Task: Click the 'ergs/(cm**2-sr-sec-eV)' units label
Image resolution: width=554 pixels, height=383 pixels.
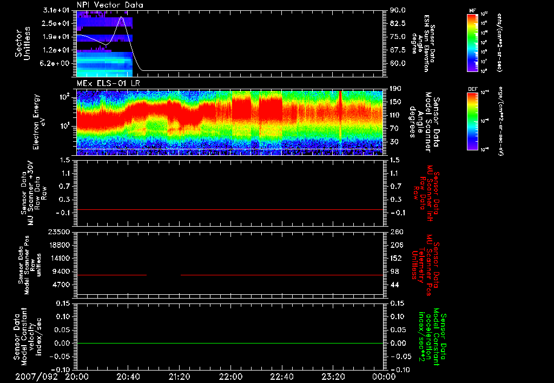Action: click(500, 121)
